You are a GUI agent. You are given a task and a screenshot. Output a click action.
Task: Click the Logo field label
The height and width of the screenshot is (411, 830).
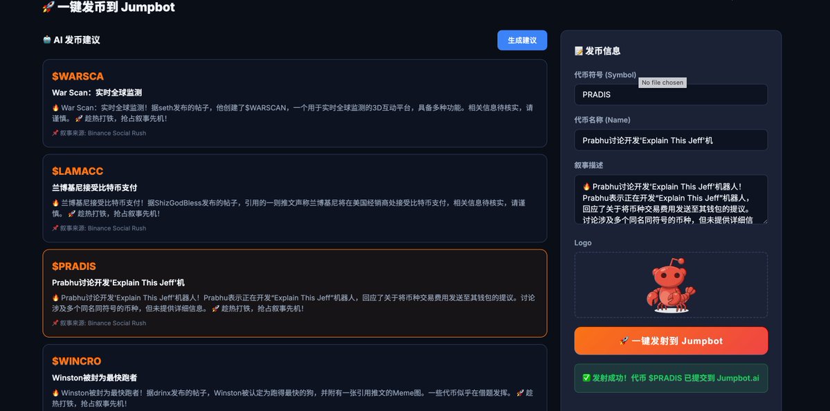tap(583, 243)
